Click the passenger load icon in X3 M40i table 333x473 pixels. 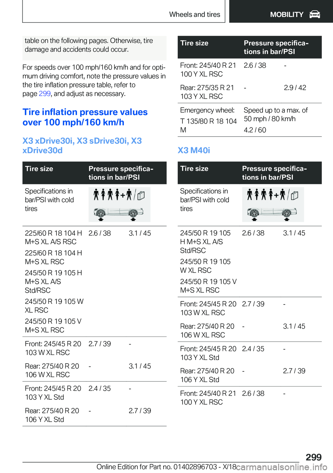tap(266, 195)
